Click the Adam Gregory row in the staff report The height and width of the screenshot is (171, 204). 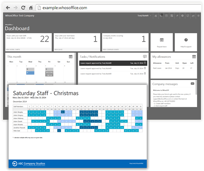tap(77, 115)
